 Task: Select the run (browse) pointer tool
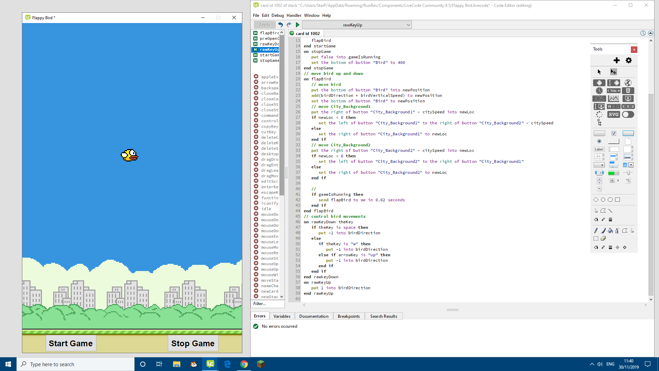[x=599, y=72]
